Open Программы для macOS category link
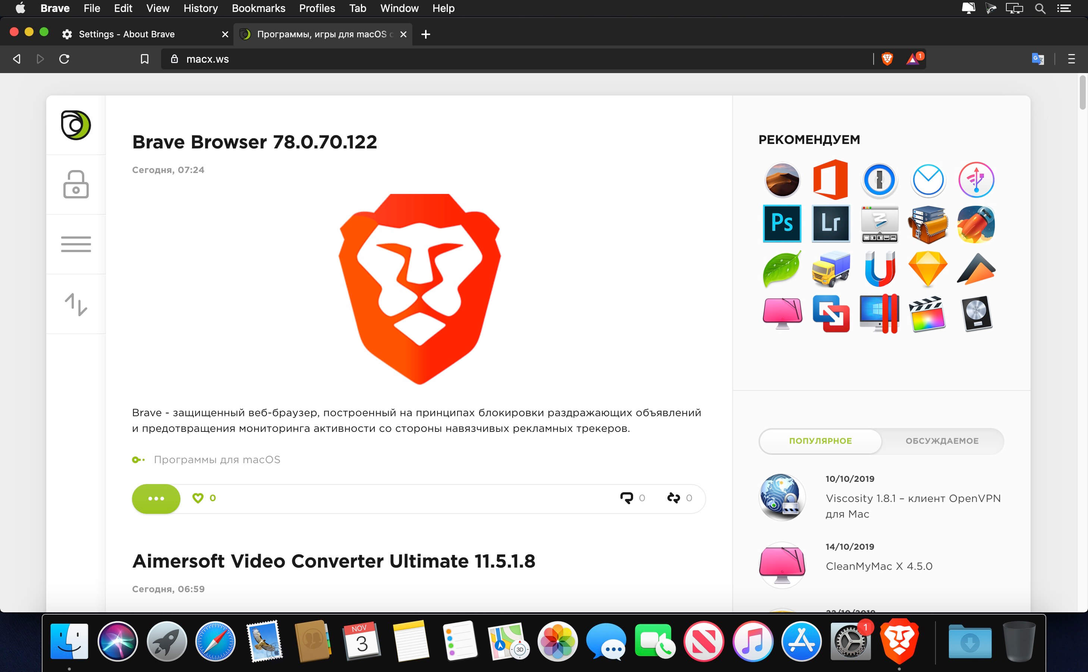 click(x=217, y=459)
